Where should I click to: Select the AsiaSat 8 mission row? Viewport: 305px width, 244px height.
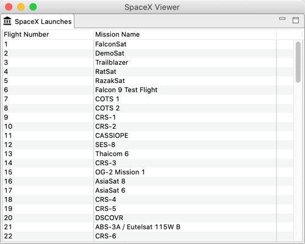tap(148, 181)
